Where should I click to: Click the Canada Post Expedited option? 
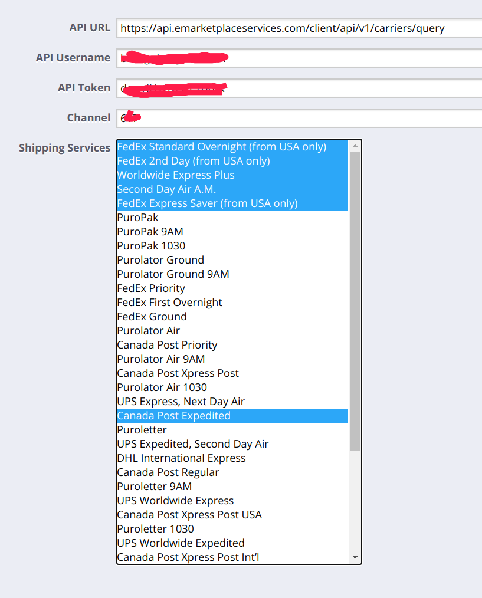[174, 416]
